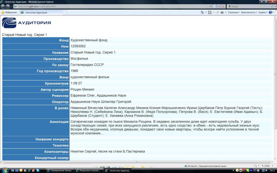277x173 pixels.
Task: Stop page loading with the red X
Action: (223, 6)
